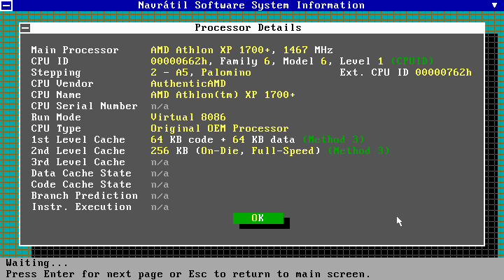Click the 'Code Cache State' label

tap(81, 185)
